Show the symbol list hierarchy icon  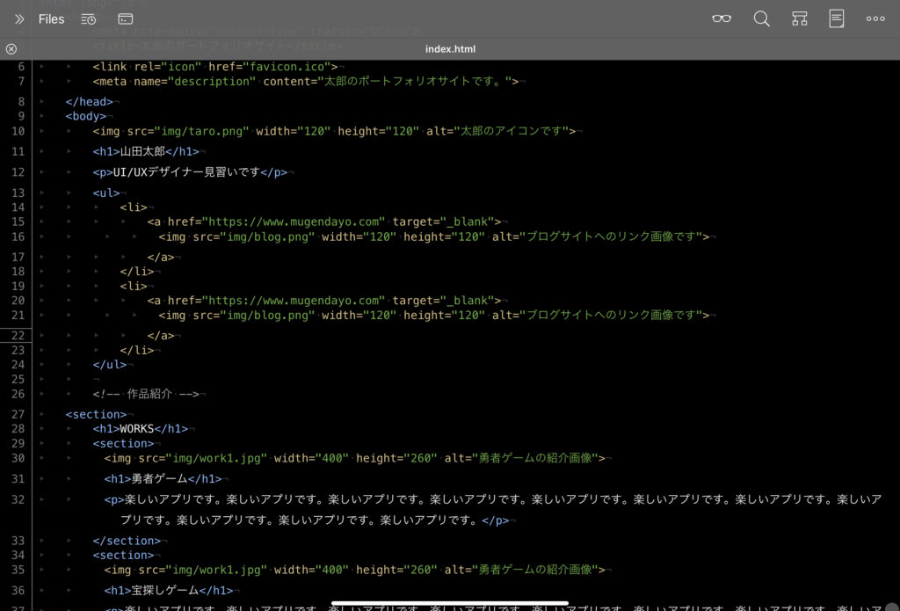click(799, 18)
